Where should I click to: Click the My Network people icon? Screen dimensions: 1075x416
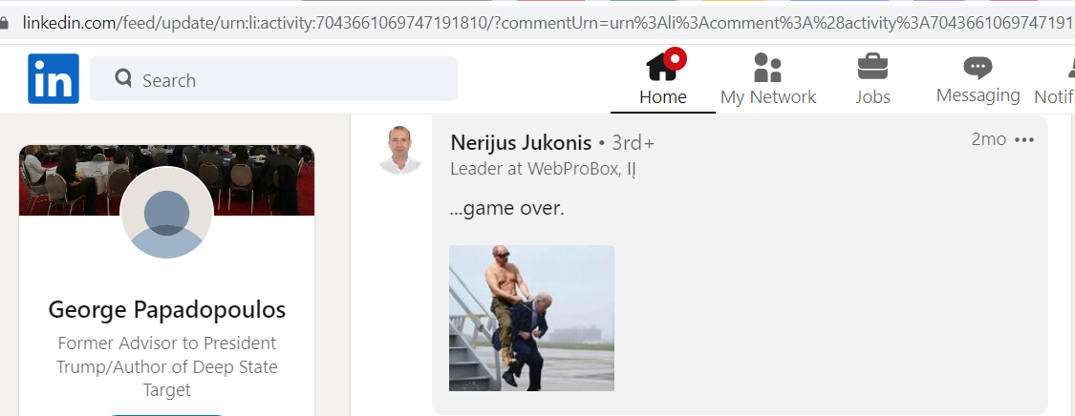click(x=768, y=67)
